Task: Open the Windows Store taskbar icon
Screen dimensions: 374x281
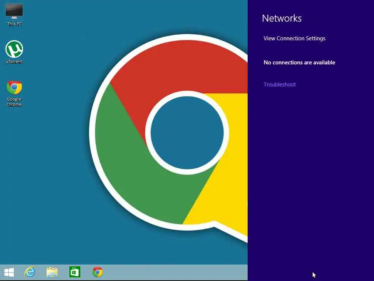Action: [x=75, y=272]
